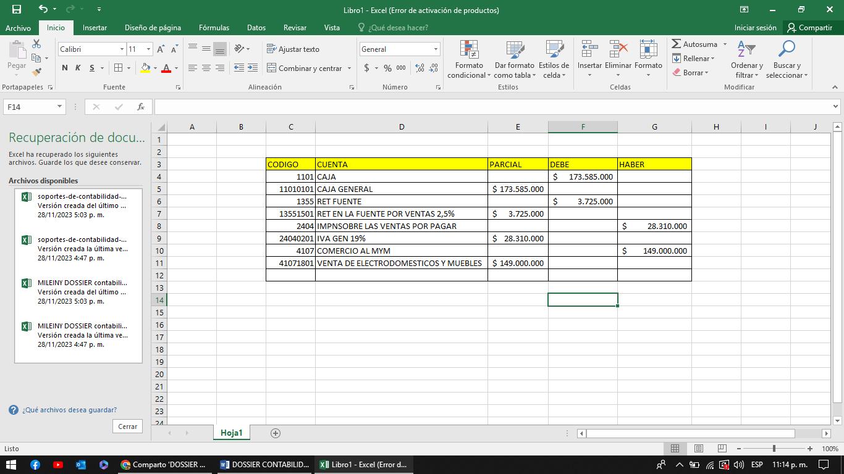
Task: Apply yellow fill color bucket
Action: click(146, 68)
